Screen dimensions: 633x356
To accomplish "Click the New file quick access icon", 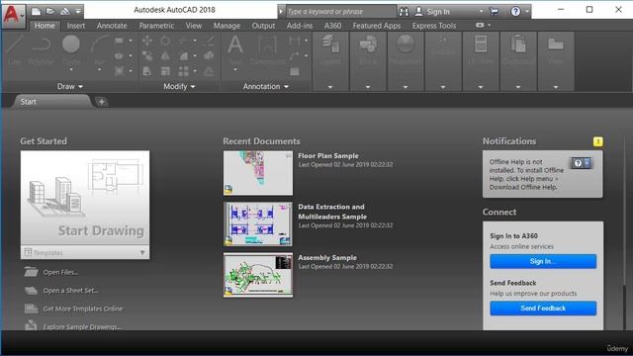I will pyautogui.click(x=36, y=11).
